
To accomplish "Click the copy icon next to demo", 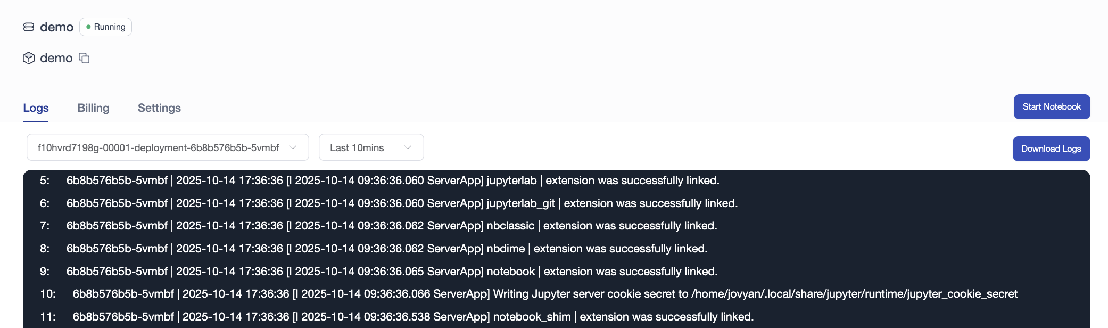I will pos(84,58).
